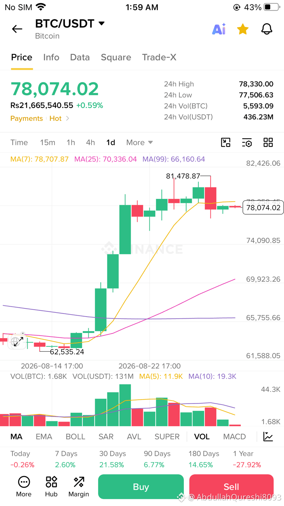Tap the red Sell button

coord(231,487)
